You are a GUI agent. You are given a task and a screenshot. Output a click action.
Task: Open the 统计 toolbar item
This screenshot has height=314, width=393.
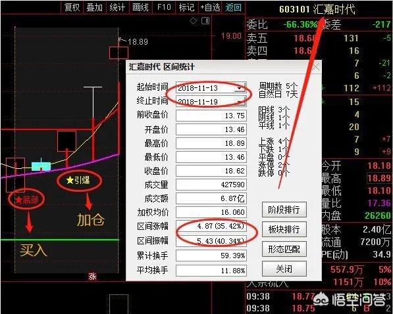pyautogui.click(x=117, y=7)
